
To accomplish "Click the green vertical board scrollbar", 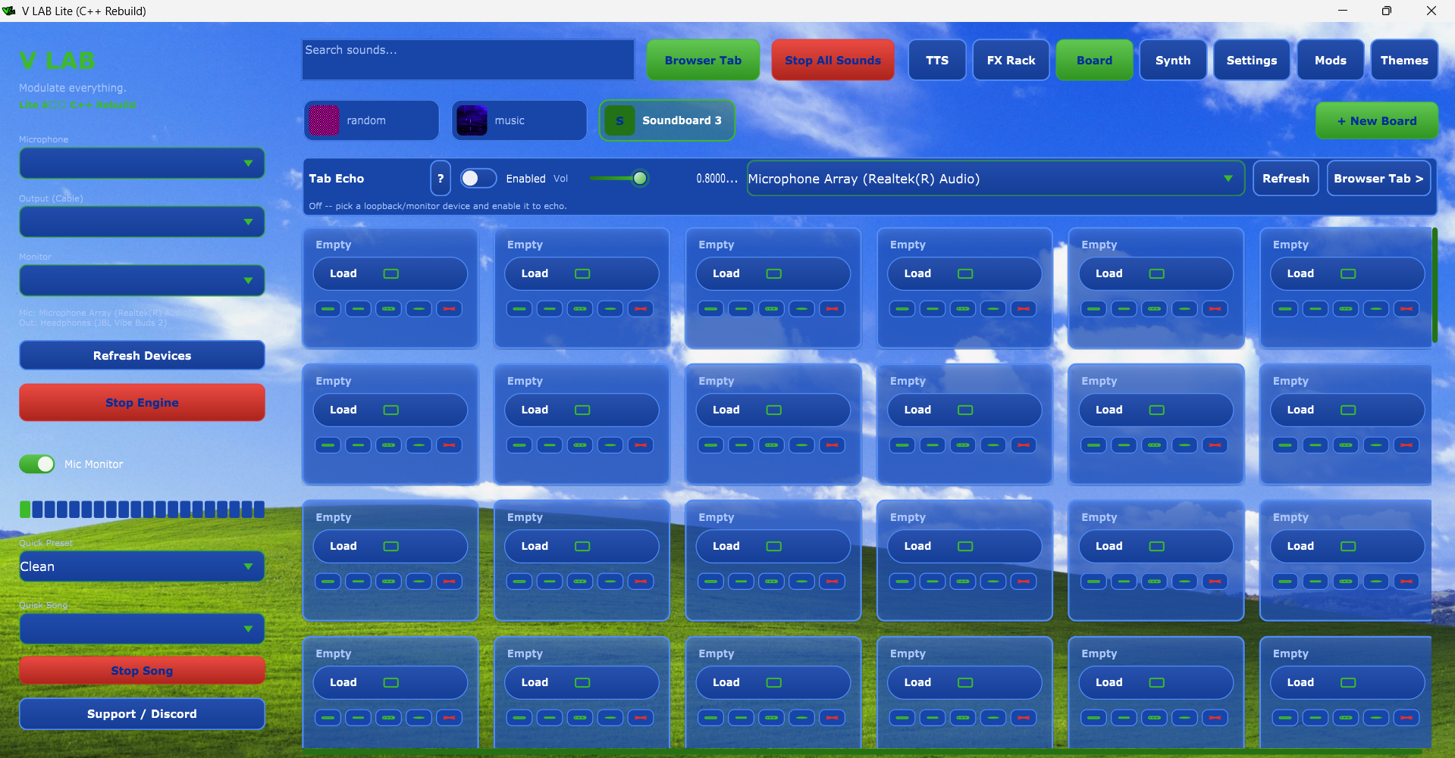I will coord(1435,285).
